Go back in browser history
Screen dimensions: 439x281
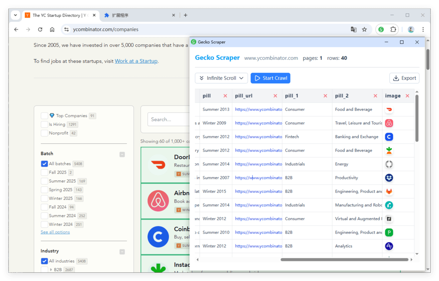16,29
